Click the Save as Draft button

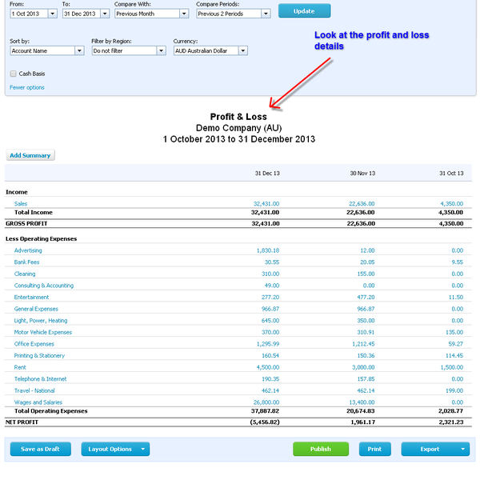(x=40, y=449)
